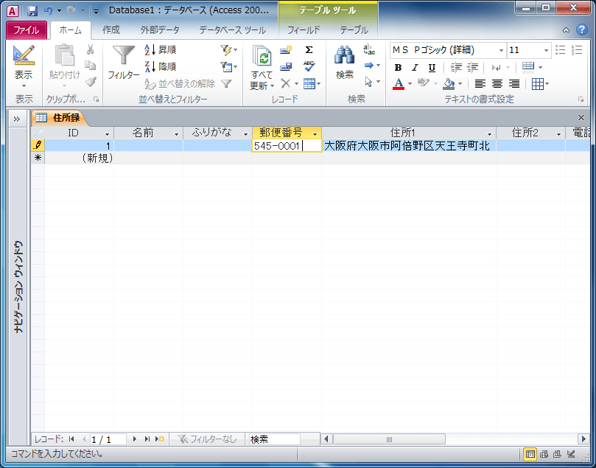Click the select cursor icon

pyautogui.click(x=368, y=81)
